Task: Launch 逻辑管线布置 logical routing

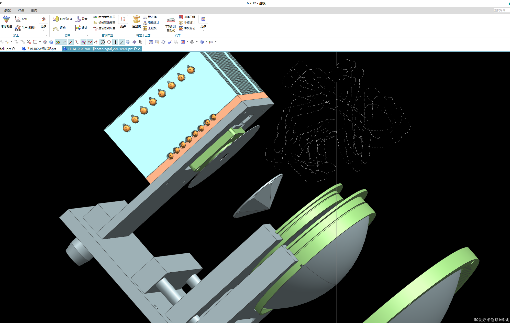Action: [104, 28]
